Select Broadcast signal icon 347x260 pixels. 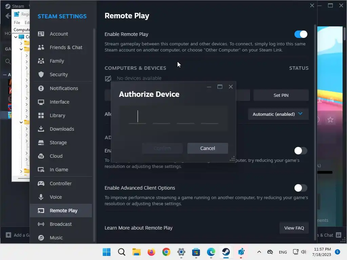click(x=41, y=224)
